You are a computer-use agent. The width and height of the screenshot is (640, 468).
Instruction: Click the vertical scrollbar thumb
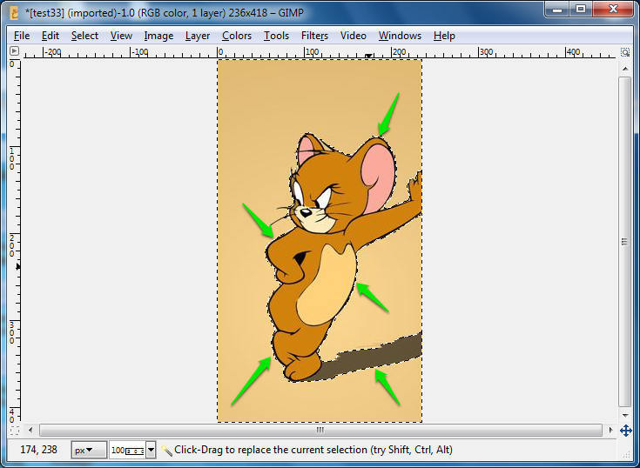[x=625, y=242]
